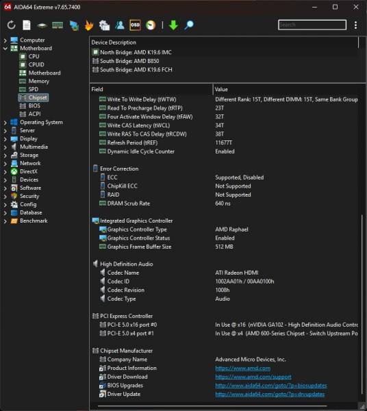Image resolution: width=367 pixels, height=411 pixels.
Task: Click the magnifier search icon
Action: point(189,25)
